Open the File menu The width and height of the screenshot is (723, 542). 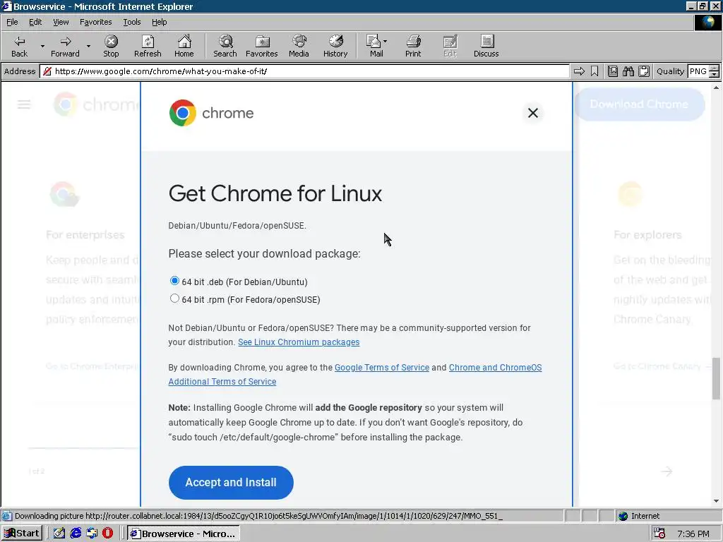click(12, 22)
